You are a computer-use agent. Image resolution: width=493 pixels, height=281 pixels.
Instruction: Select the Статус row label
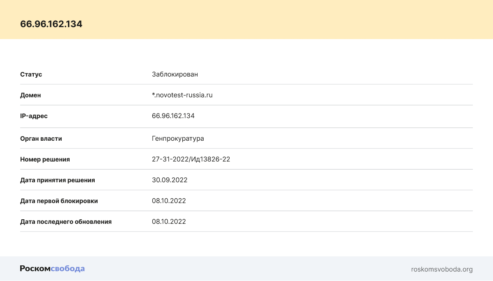[31, 74]
